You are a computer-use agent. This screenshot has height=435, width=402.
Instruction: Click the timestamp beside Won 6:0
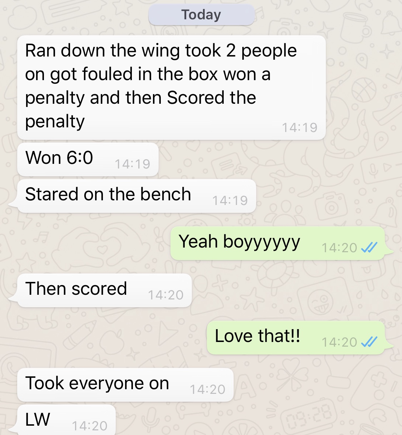(x=132, y=164)
